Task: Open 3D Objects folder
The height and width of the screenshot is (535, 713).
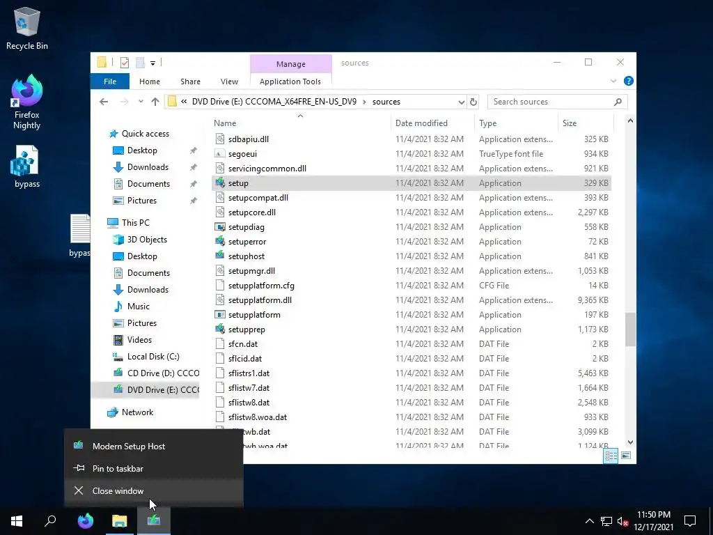Action: [x=147, y=240]
